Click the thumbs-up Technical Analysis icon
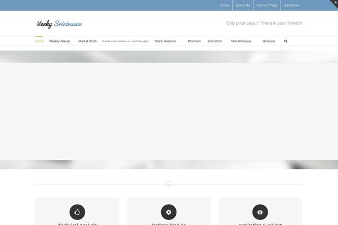Screen dimensions: 338x225 (x=77, y=212)
